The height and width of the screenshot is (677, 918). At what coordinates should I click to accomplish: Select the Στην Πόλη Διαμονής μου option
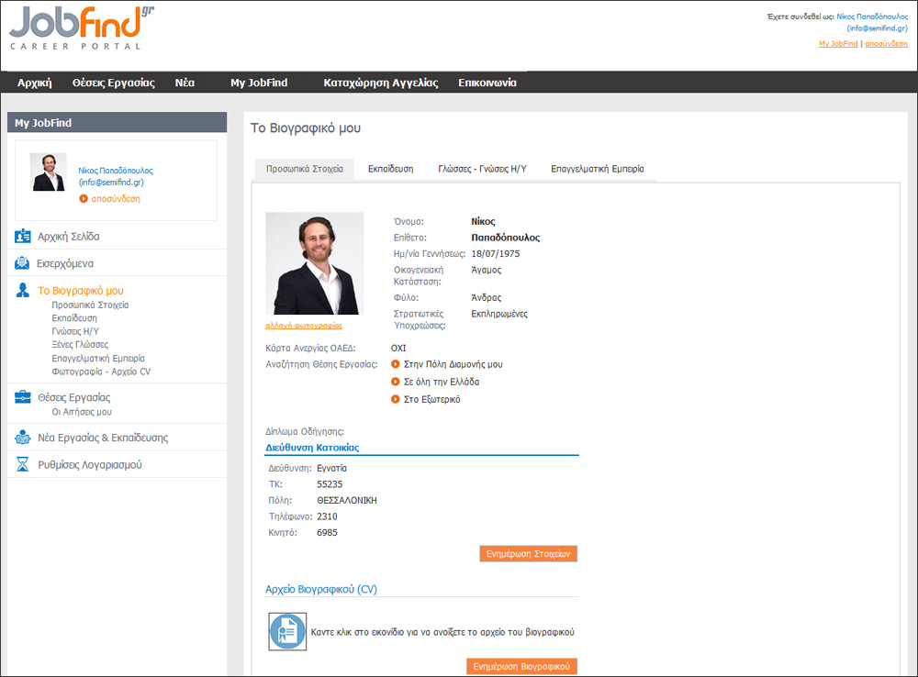click(x=396, y=364)
